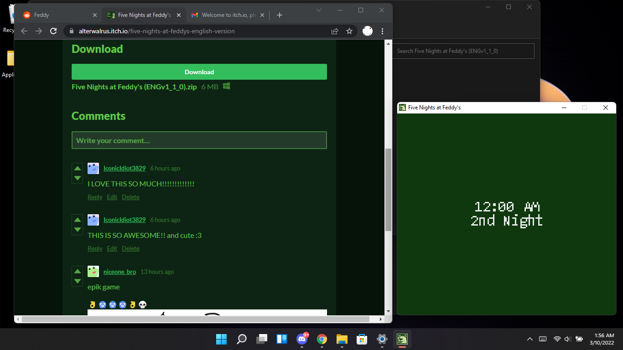
Task: Upvote the THIS IS SO AWESOME comment
Action: tap(77, 220)
